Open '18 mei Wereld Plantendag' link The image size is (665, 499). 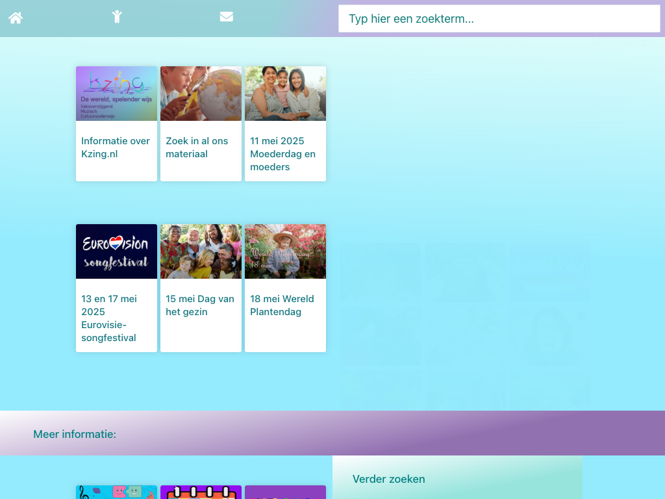click(x=282, y=305)
